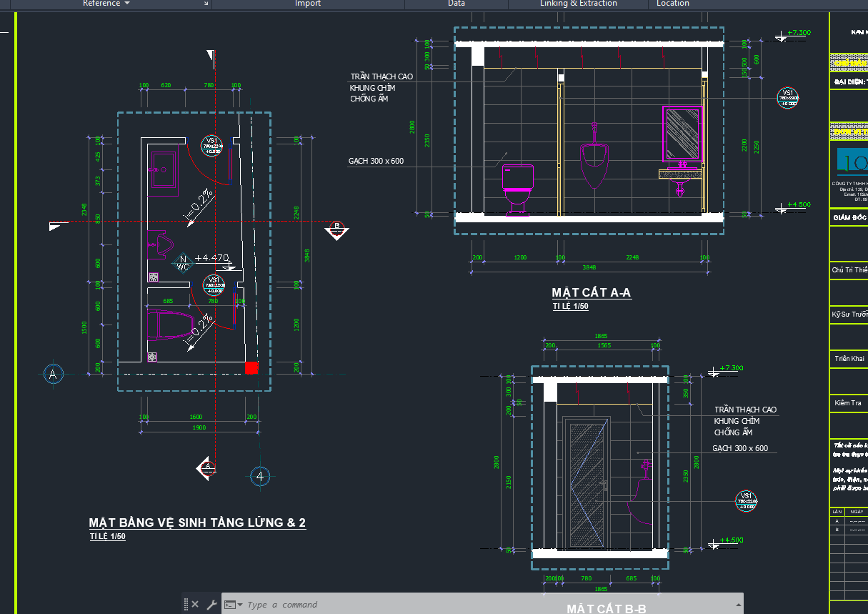This screenshot has height=614, width=868.
Task: Select the VS1 tag beside section B-B
Action: pyautogui.click(x=747, y=501)
